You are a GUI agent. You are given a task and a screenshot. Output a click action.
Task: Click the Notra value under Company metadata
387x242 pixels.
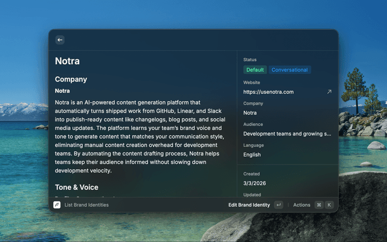click(250, 113)
